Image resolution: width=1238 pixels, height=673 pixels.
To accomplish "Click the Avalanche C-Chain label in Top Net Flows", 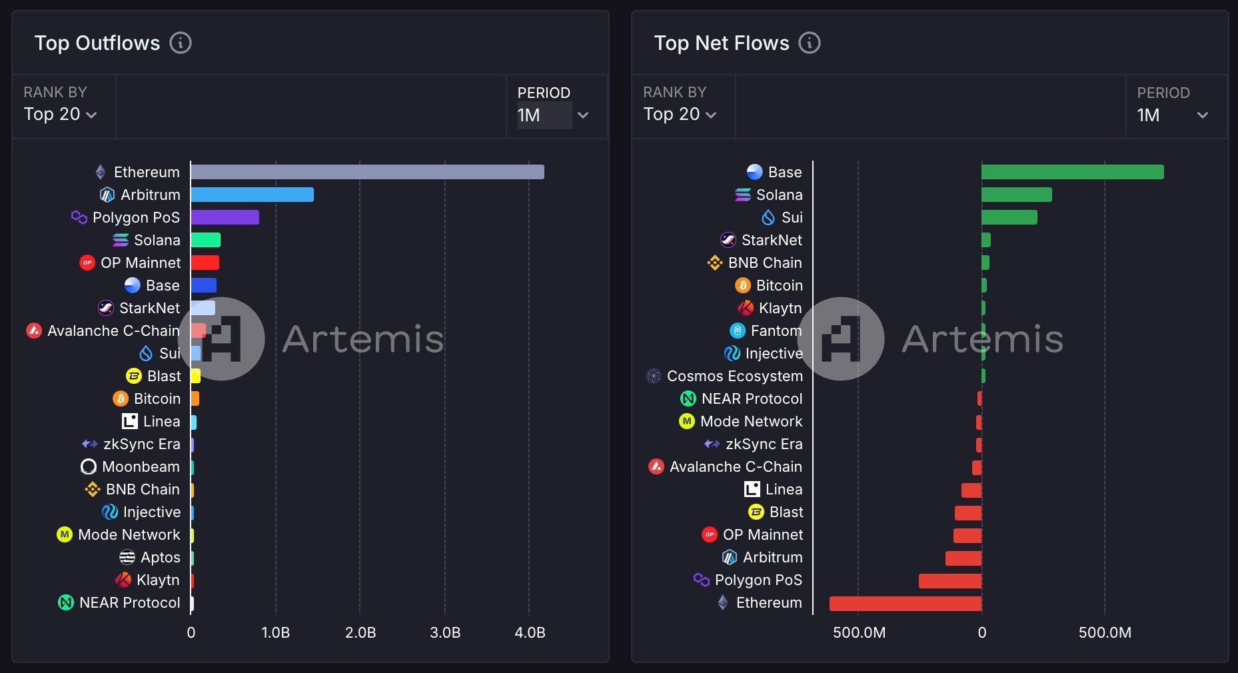I will click(x=736, y=466).
